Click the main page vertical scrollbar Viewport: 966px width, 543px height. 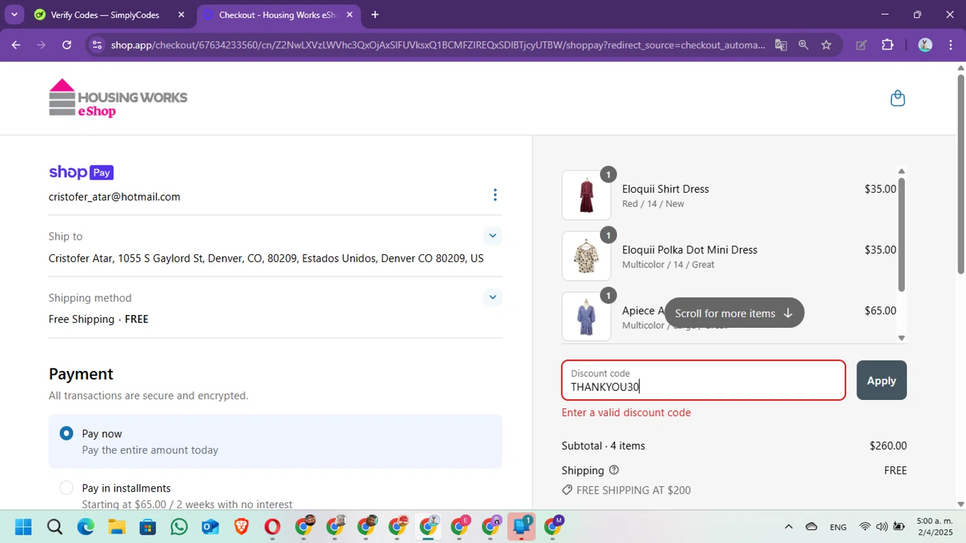coord(961,174)
